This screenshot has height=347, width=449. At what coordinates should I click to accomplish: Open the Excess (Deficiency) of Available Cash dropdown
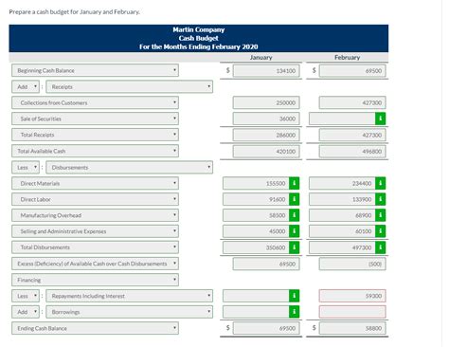pos(95,264)
